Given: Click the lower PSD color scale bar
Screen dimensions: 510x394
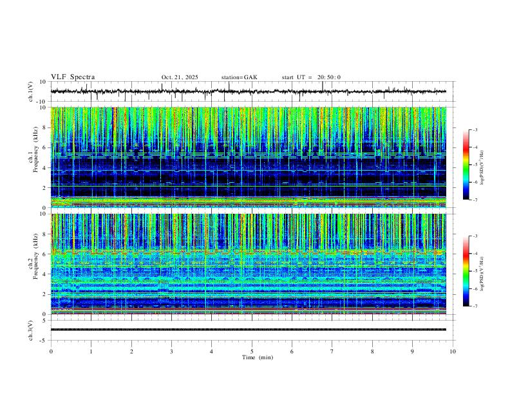Looking at the screenshot, I should [x=466, y=271].
